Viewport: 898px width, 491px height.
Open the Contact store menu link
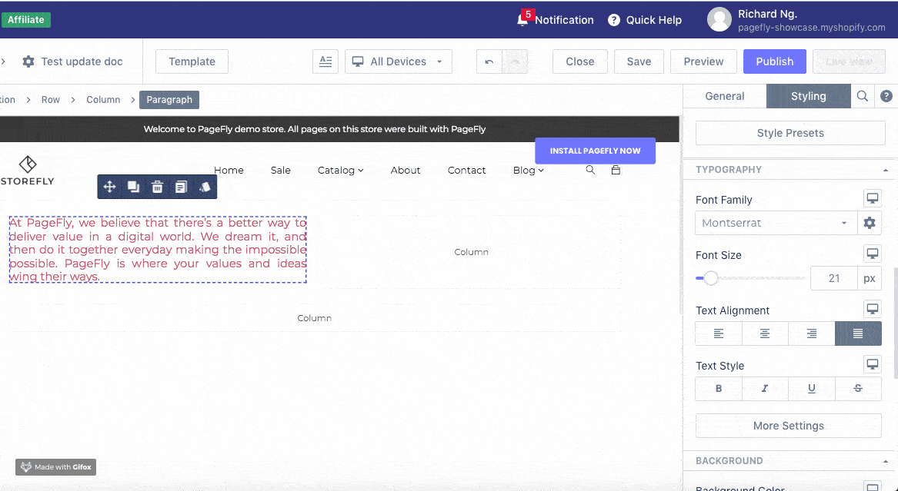click(x=467, y=171)
